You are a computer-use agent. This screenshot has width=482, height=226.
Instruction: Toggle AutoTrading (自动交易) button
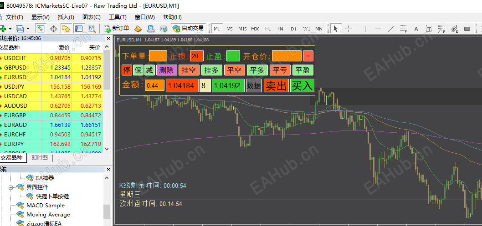click(x=188, y=29)
